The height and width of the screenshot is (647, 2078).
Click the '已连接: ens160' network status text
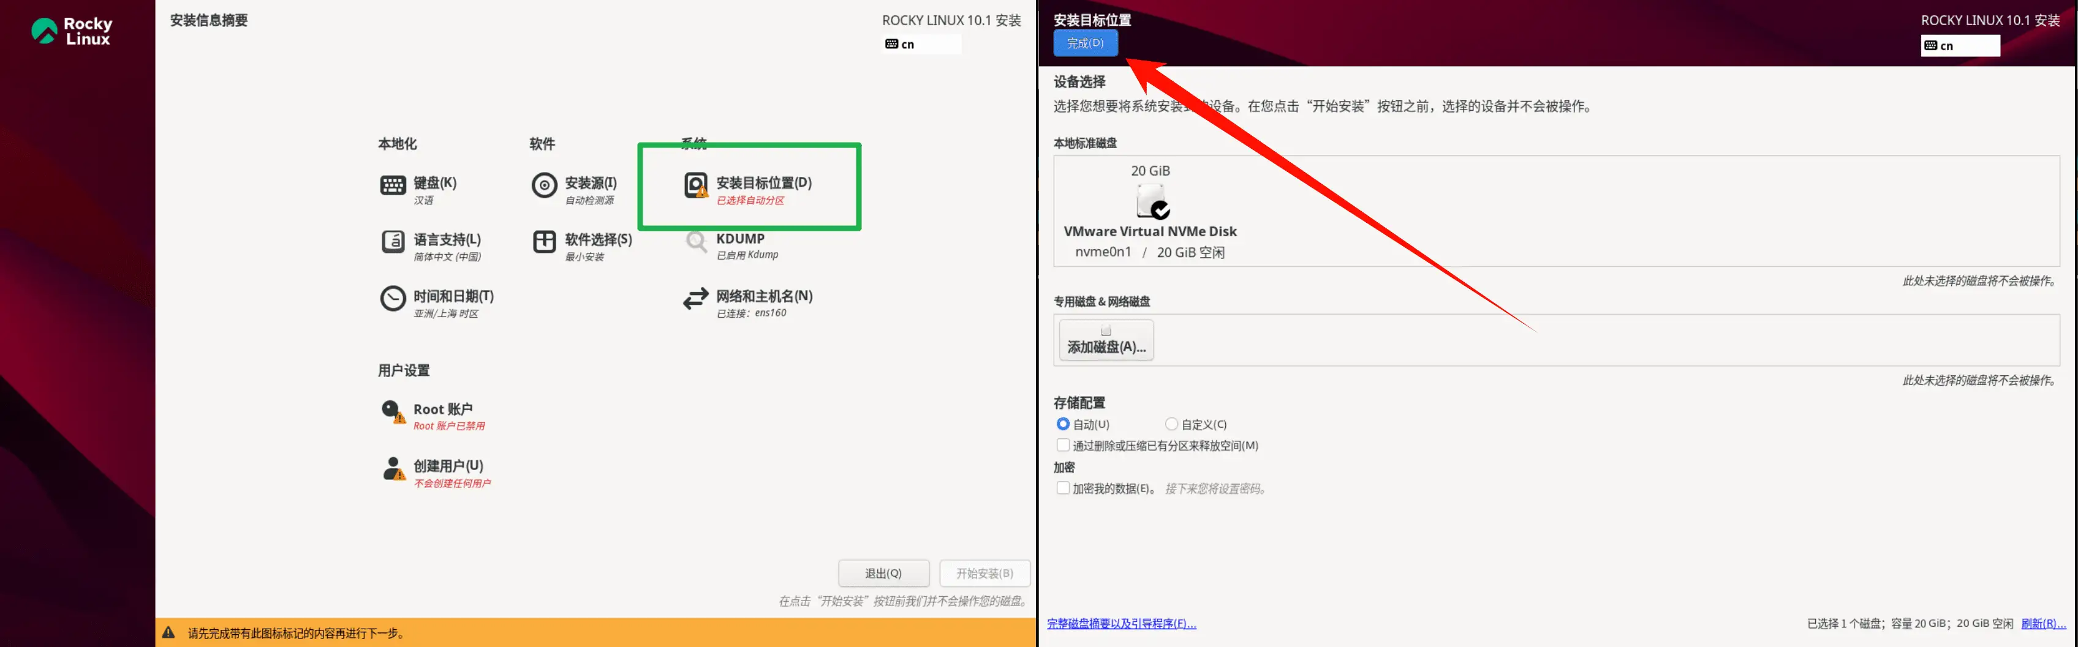pyautogui.click(x=751, y=313)
